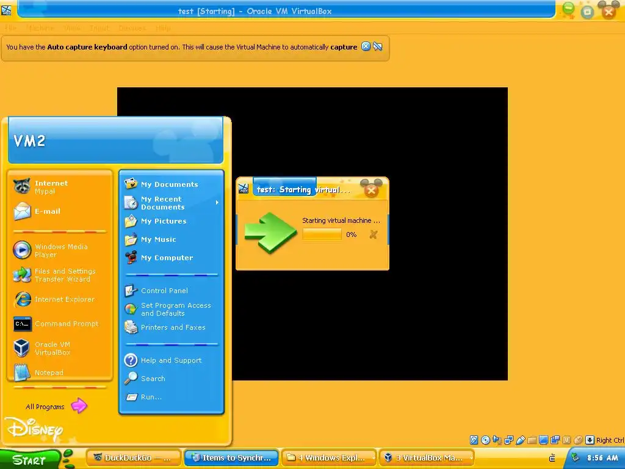
Task: Switch to Items to Synchronize taskbar window
Action: [x=231, y=457]
